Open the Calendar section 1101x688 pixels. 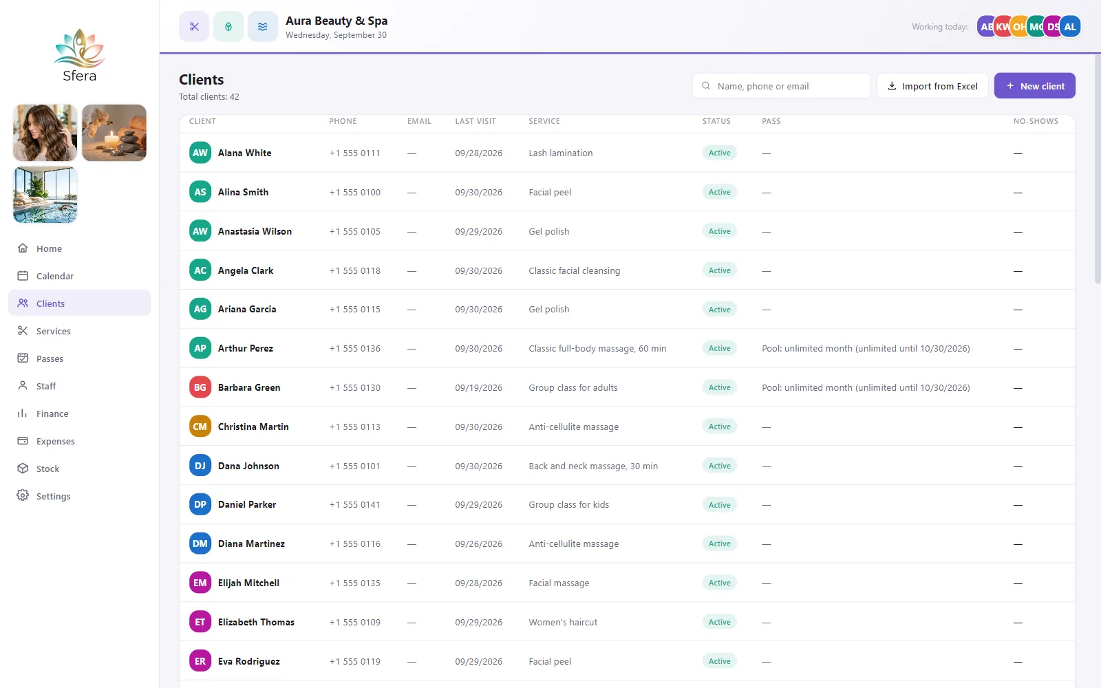tap(79, 276)
